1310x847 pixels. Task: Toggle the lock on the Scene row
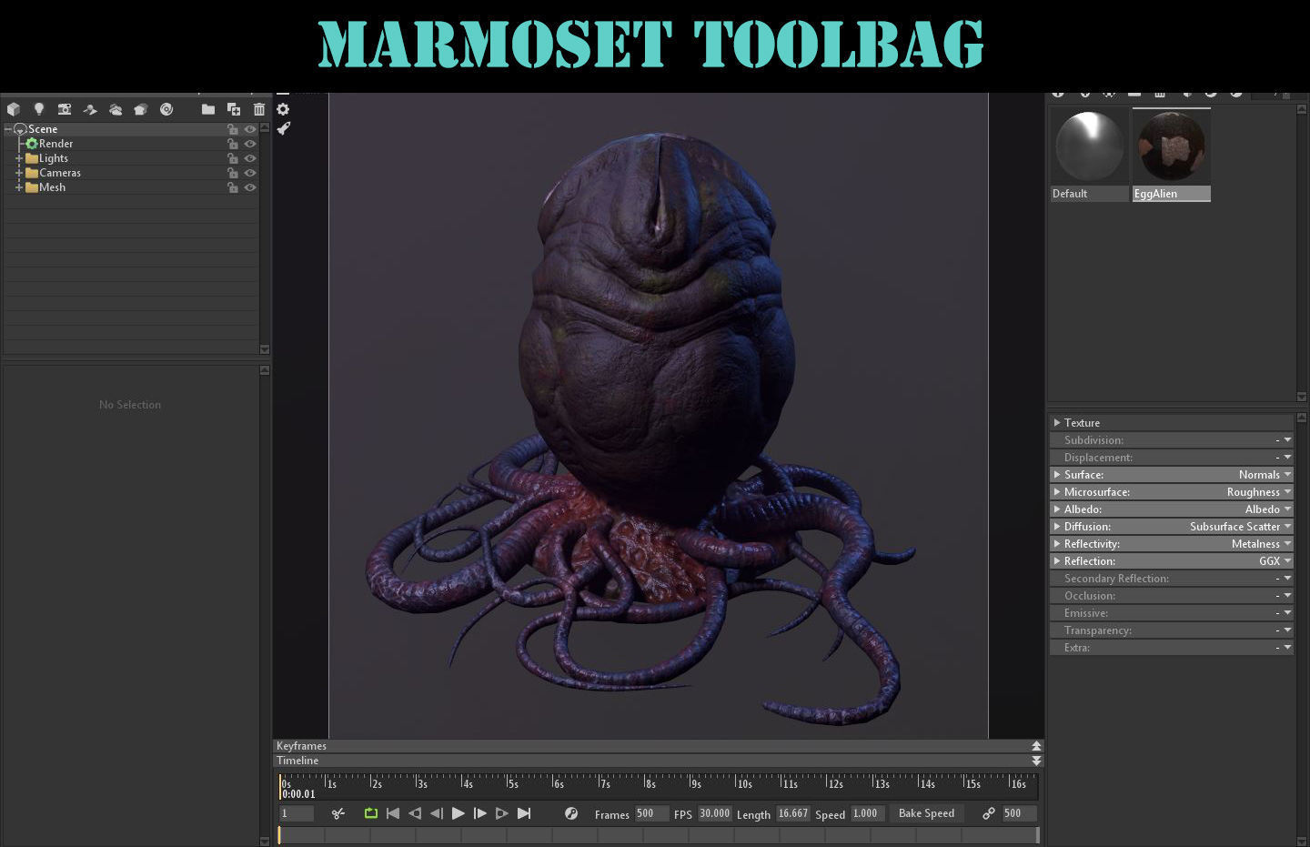click(x=233, y=129)
